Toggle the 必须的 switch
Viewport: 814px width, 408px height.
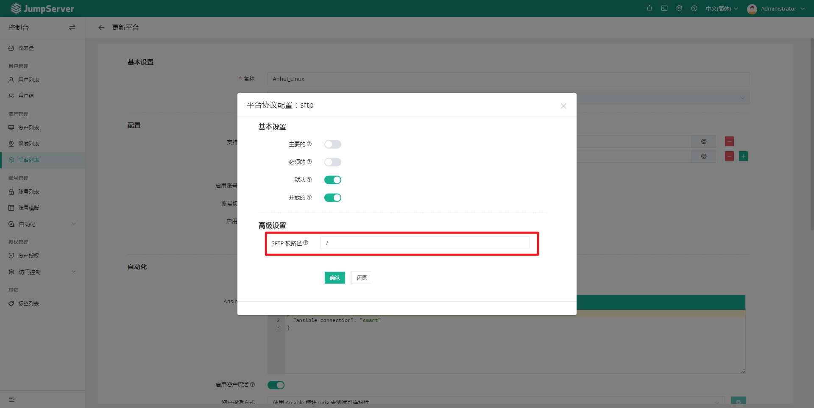pyautogui.click(x=332, y=162)
